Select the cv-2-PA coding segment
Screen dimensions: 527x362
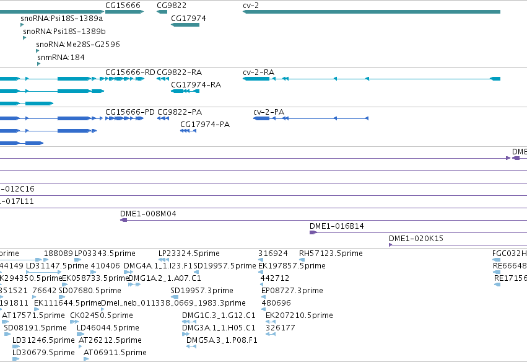[x=311, y=118]
